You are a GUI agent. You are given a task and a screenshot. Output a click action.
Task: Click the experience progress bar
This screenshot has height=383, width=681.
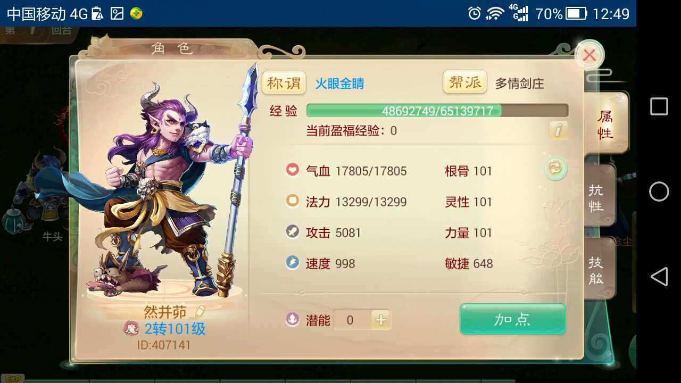click(x=437, y=111)
